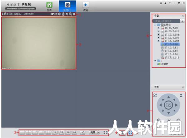This screenshot has height=138, width=187.
Task: Click the PTZ zoom magnifier icon
Action: (x=159, y=120)
